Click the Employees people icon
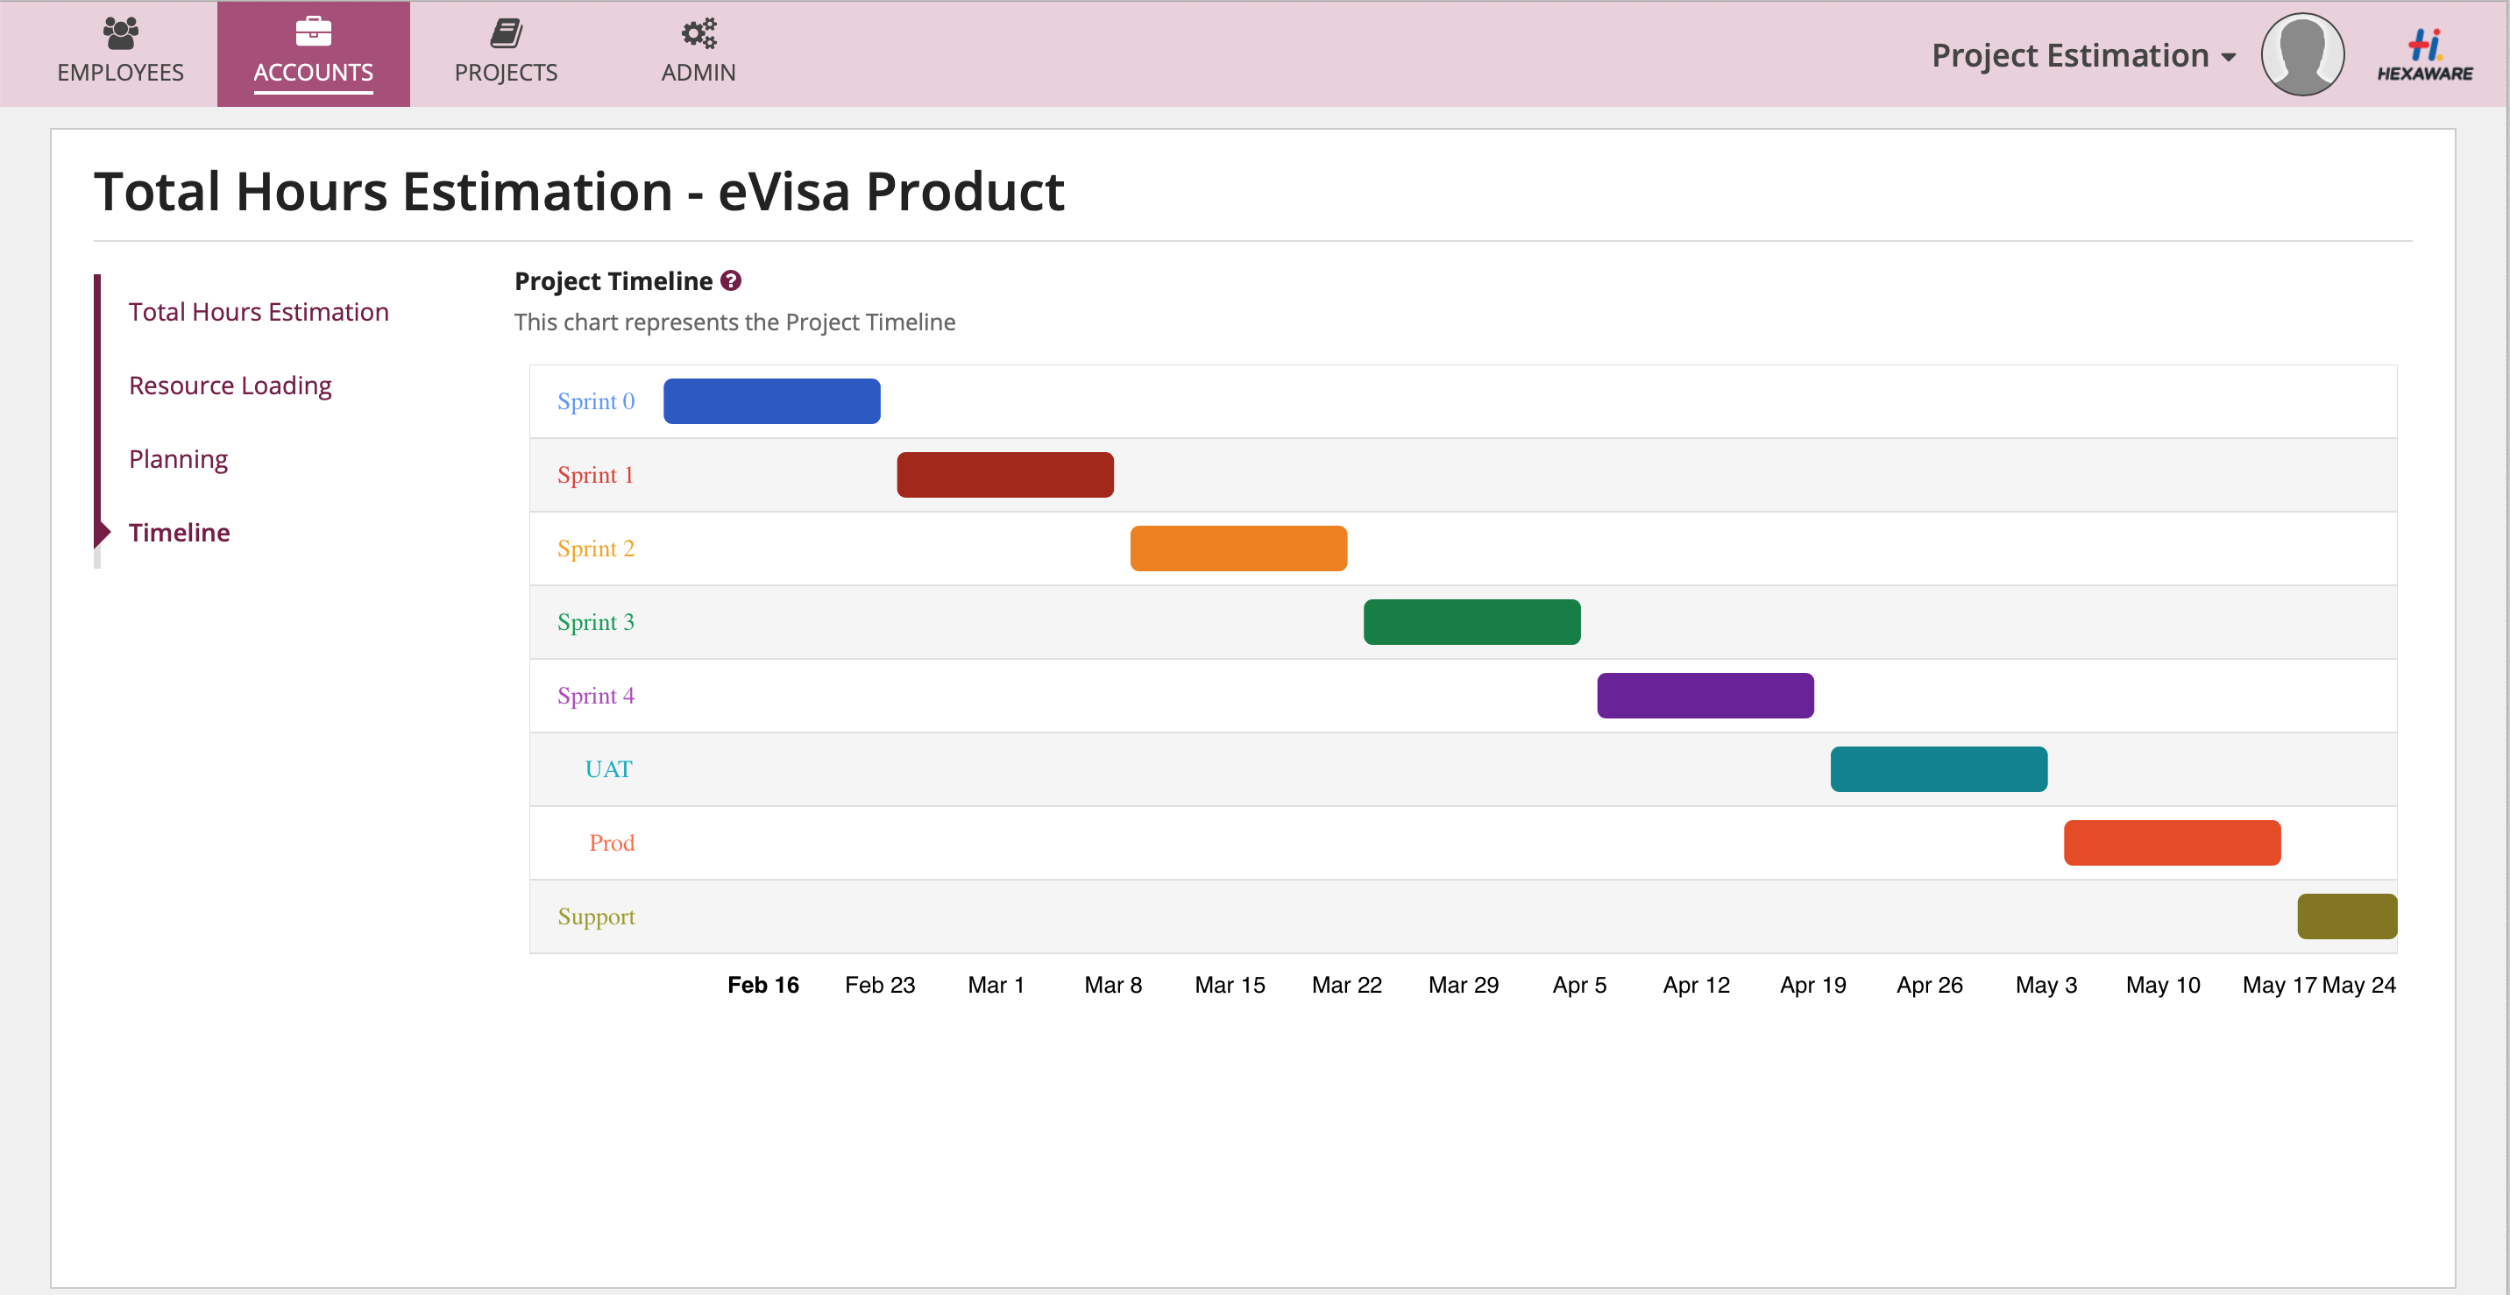Viewport: 2510px width, 1295px height. point(120,33)
